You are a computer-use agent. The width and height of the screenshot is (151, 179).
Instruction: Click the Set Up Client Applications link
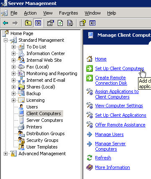(x=120, y=115)
